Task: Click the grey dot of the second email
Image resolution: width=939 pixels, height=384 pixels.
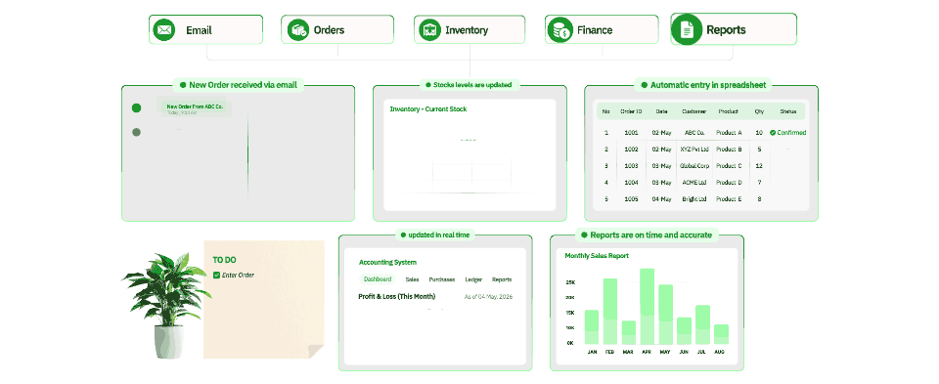Action: pos(137,132)
